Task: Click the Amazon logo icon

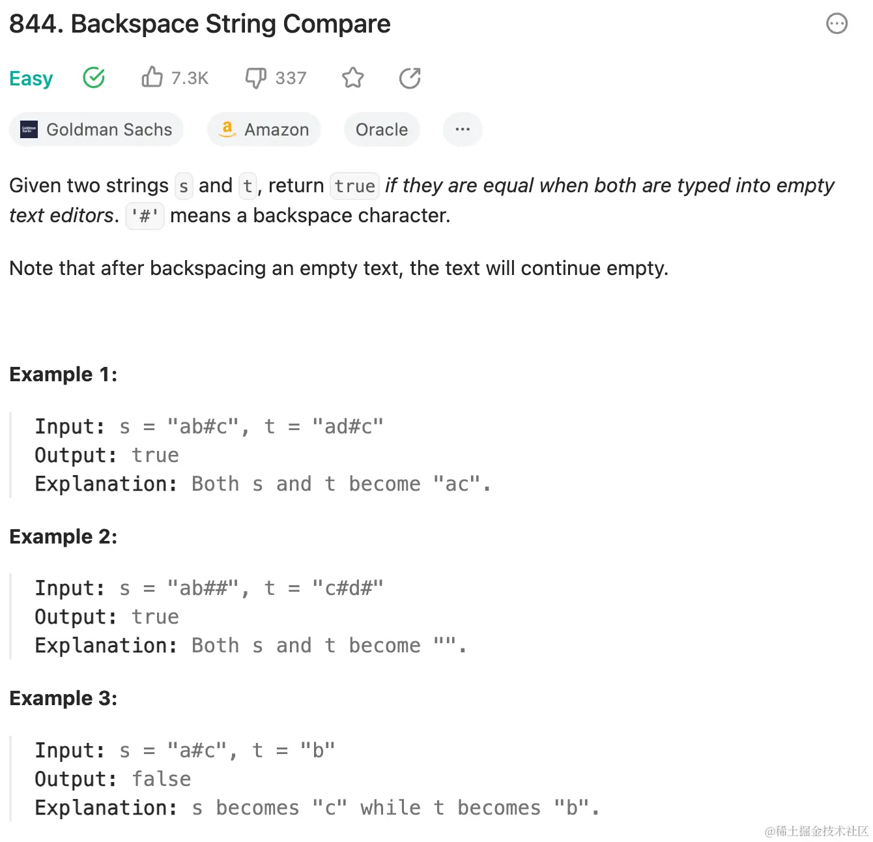Action: click(x=227, y=129)
